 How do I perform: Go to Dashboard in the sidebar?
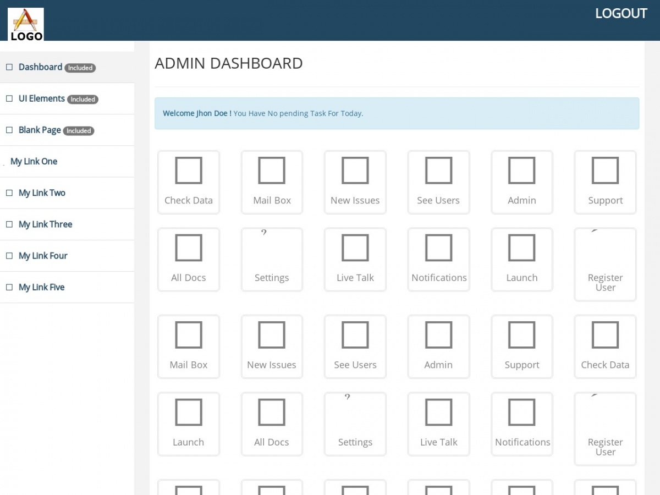pos(40,67)
